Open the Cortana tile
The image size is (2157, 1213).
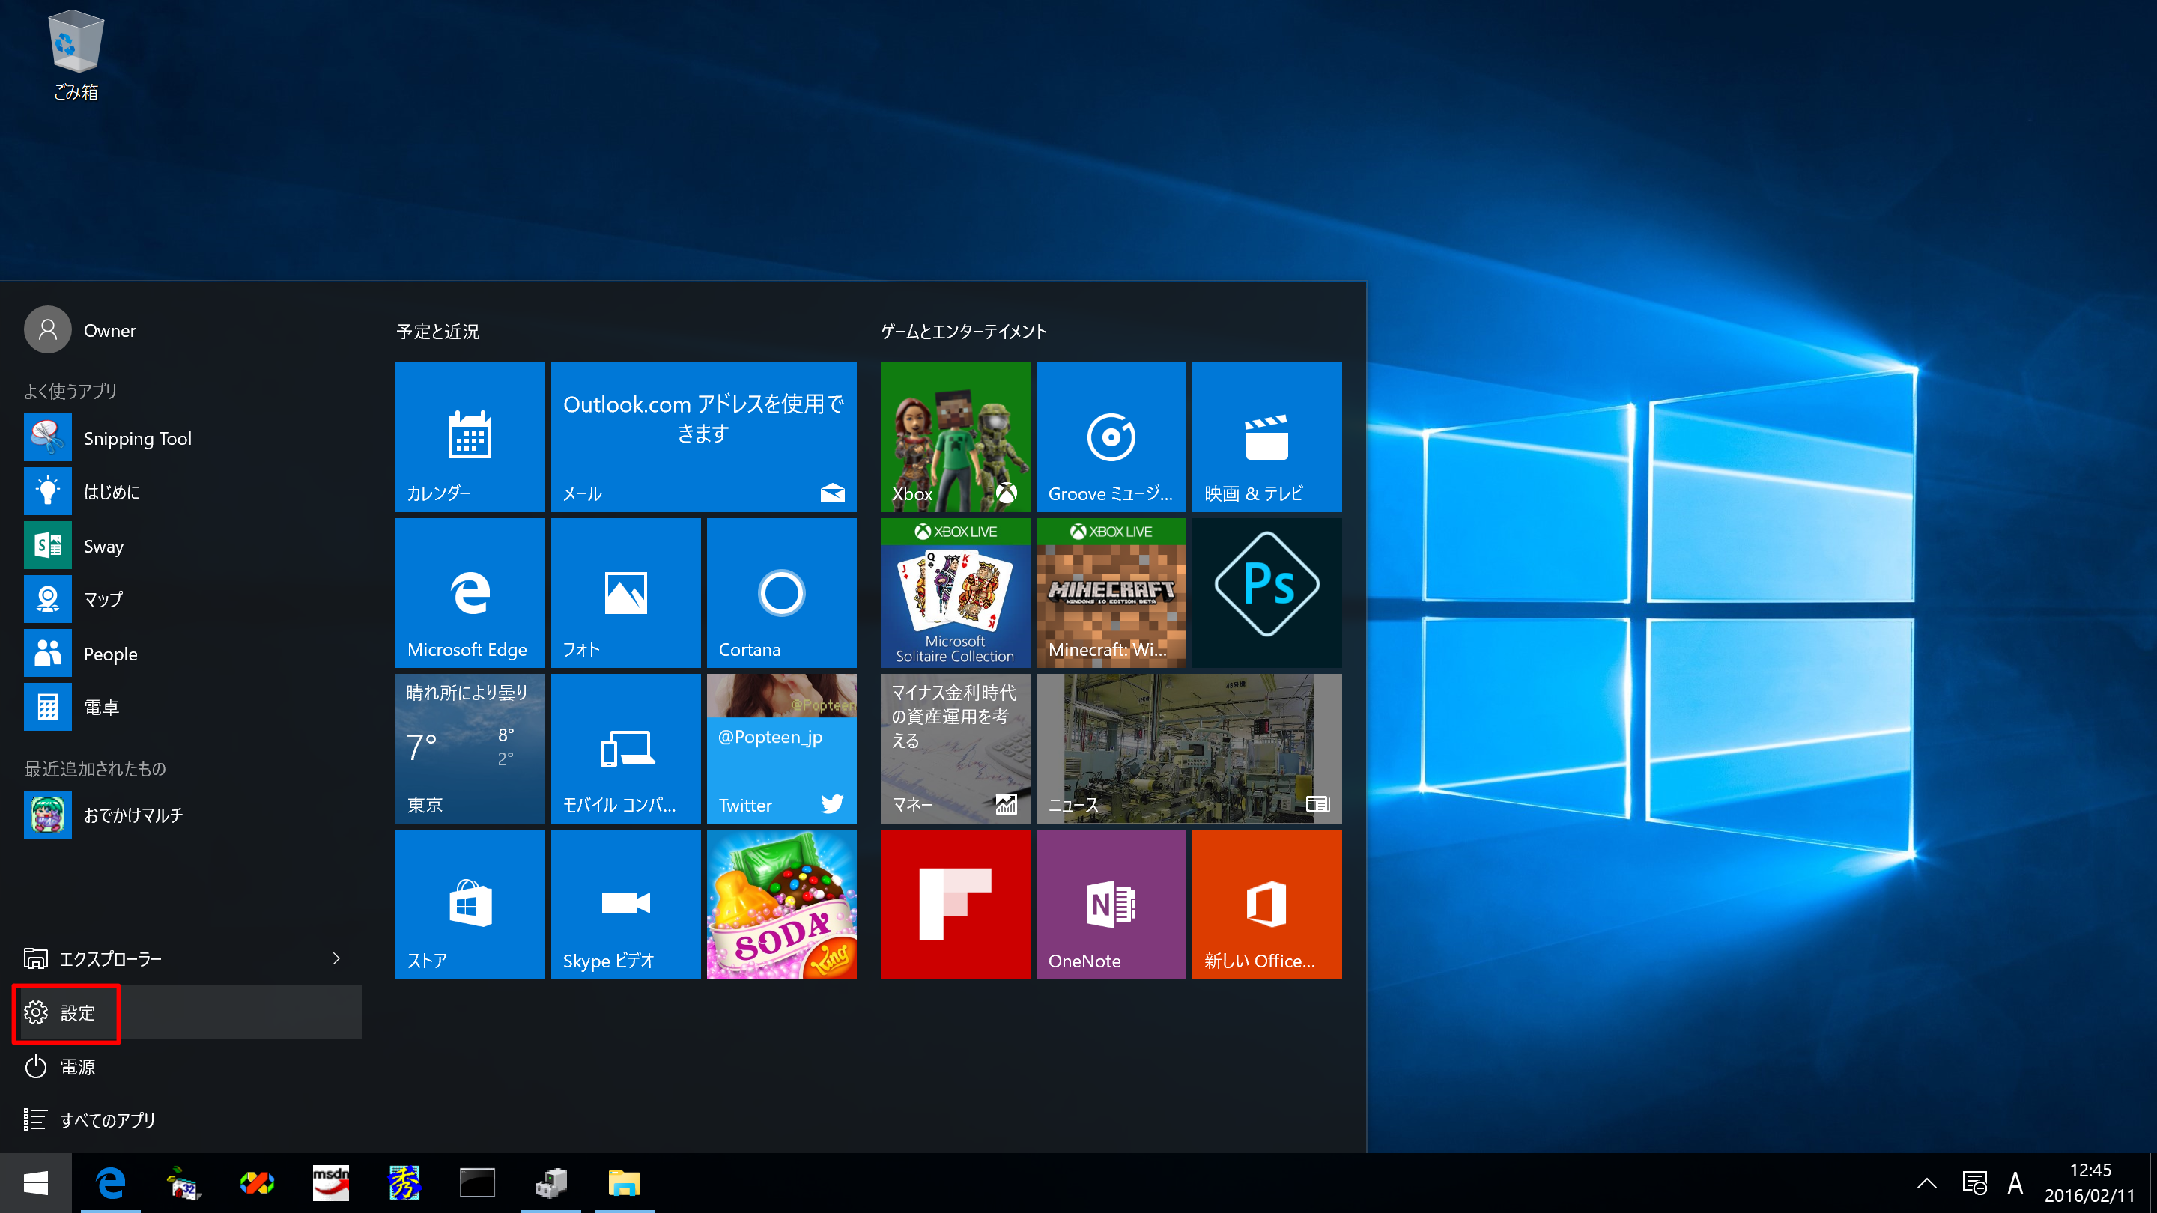[x=781, y=593]
